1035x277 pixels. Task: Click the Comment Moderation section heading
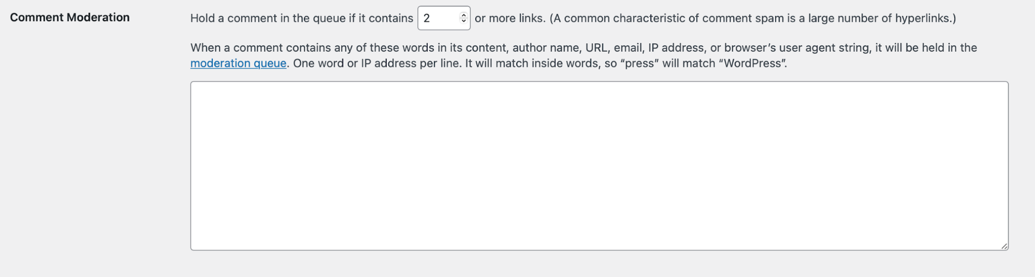70,18
